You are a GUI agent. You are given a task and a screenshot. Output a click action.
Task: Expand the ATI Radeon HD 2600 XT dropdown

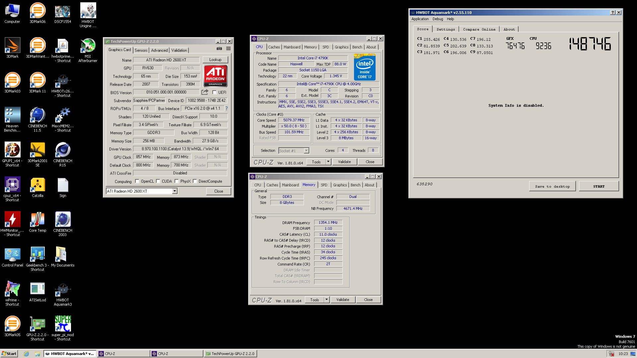(x=175, y=191)
